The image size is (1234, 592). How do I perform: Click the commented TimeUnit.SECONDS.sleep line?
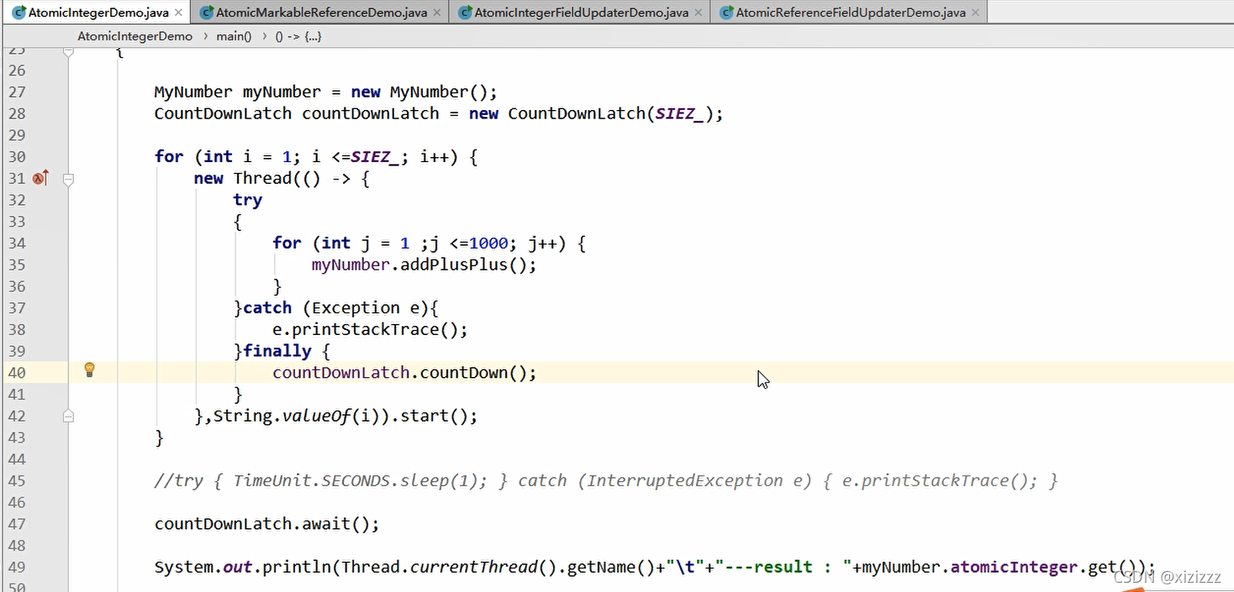606,480
